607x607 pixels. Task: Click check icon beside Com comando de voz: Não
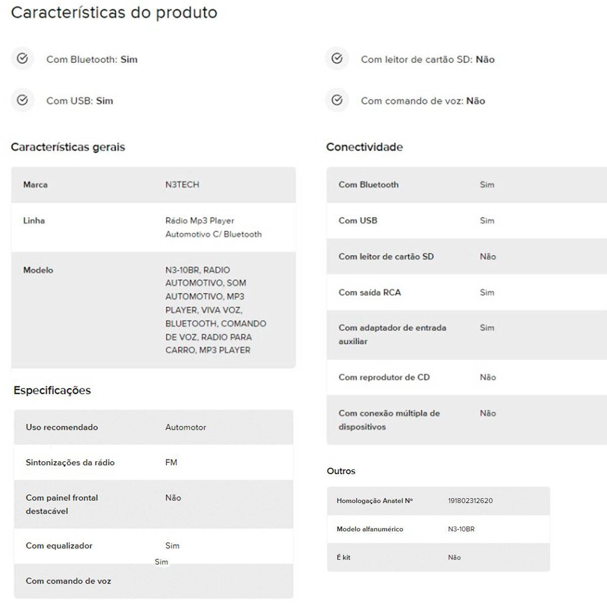pos(337,100)
